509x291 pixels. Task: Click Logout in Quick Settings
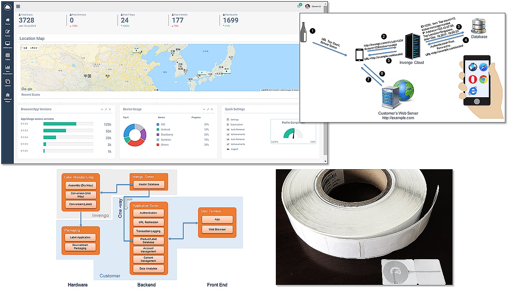[234, 149]
